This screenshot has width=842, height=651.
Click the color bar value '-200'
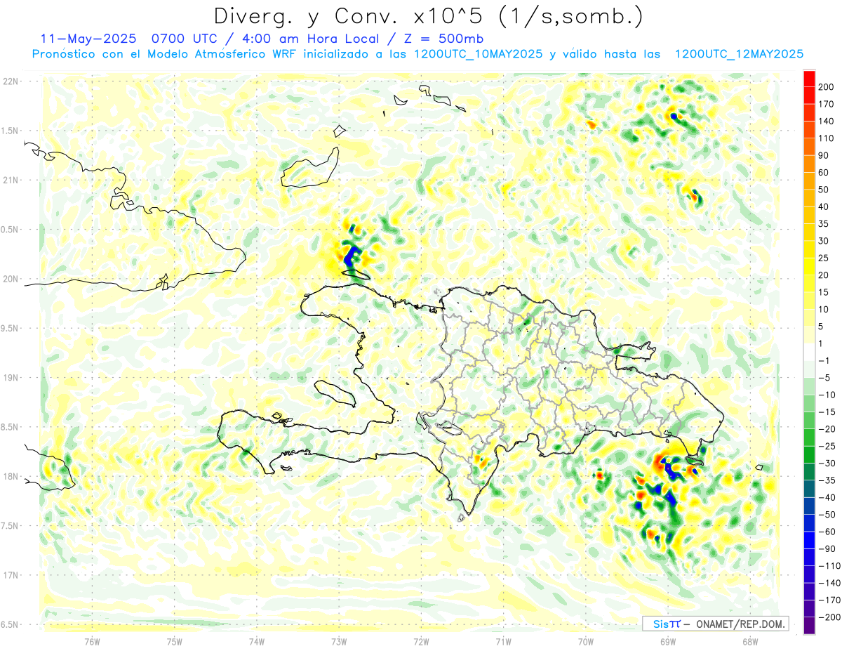(x=829, y=617)
